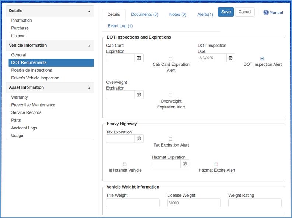This screenshot has width=292, height=218.
Task: Enable the Cab Card Expiration Alert checkbox
Action: (x=170, y=58)
